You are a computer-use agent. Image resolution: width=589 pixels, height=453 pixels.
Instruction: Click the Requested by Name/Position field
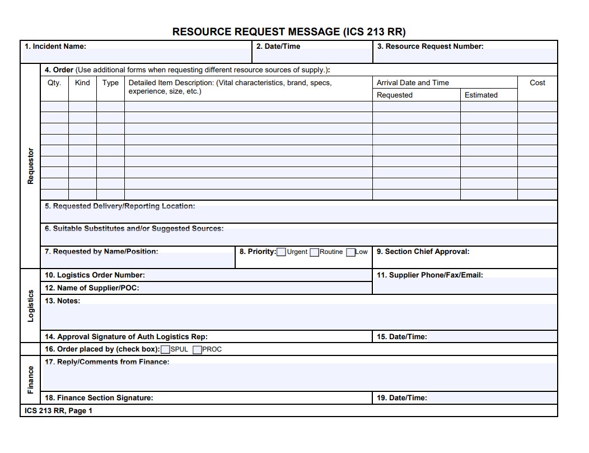click(x=138, y=261)
